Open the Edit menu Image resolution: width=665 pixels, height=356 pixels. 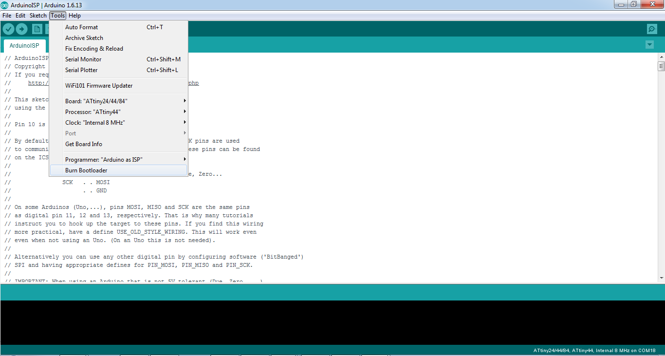[20, 16]
